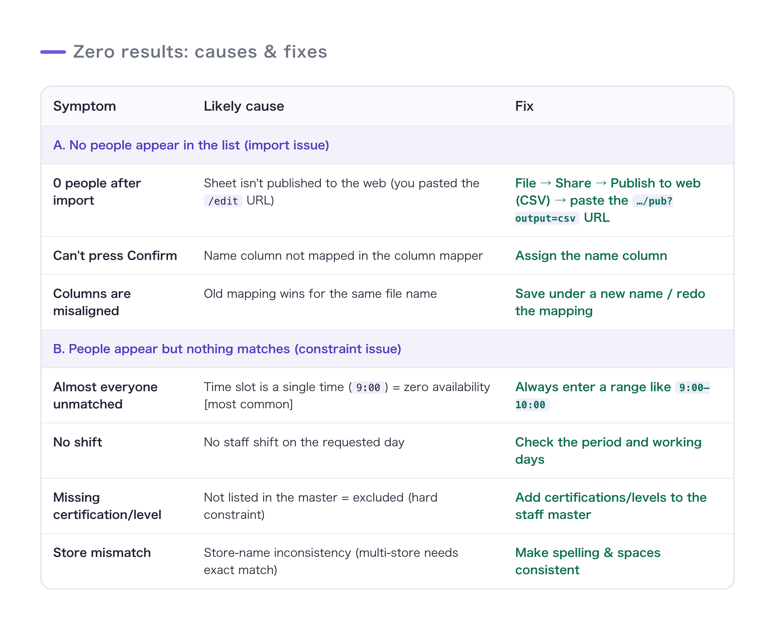Click the 'Sheet isn't published to the web' cause
775x630 pixels.
[342, 192]
